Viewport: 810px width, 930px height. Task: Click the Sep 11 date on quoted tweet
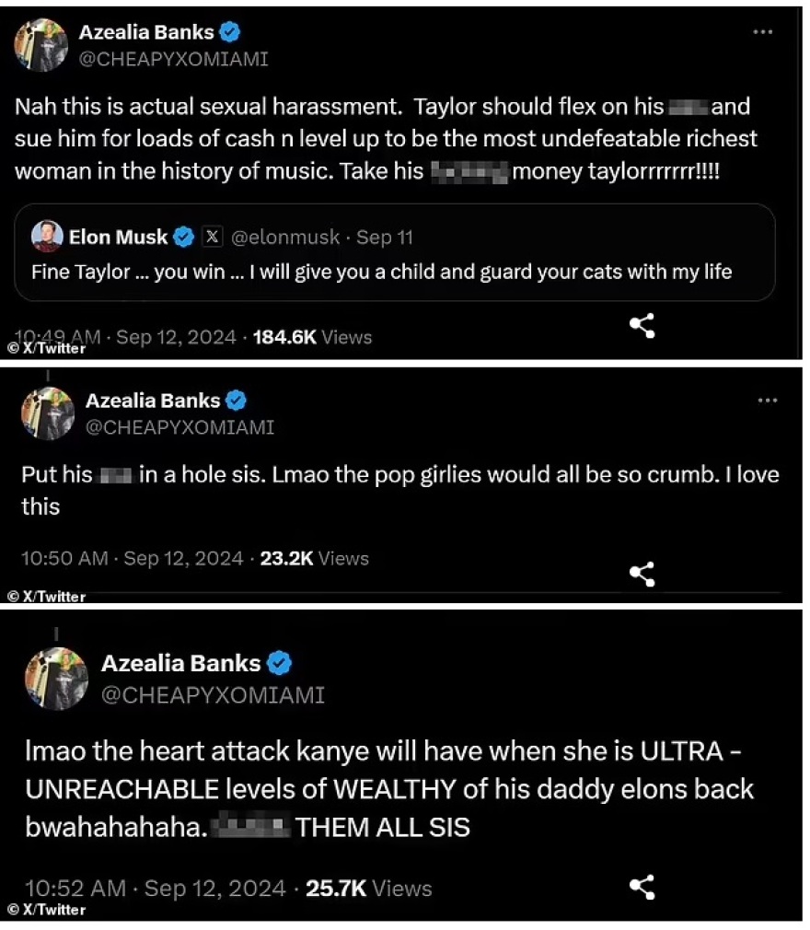(x=385, y=238)
